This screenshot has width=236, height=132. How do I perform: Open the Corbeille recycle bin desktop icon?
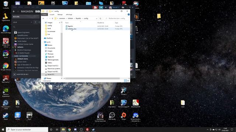(6, 5)
